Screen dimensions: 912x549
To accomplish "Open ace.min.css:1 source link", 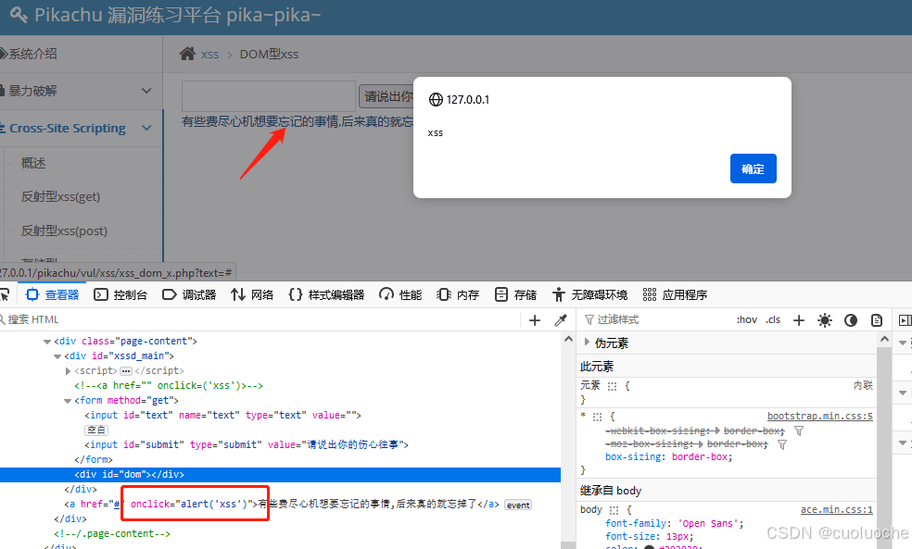I will coord(836,509).
